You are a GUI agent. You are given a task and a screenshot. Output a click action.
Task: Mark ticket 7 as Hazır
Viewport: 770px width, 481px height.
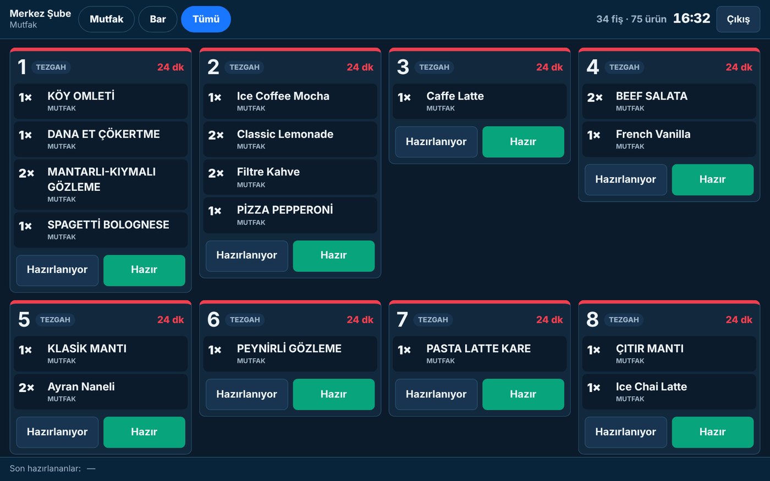pos(523,394)
